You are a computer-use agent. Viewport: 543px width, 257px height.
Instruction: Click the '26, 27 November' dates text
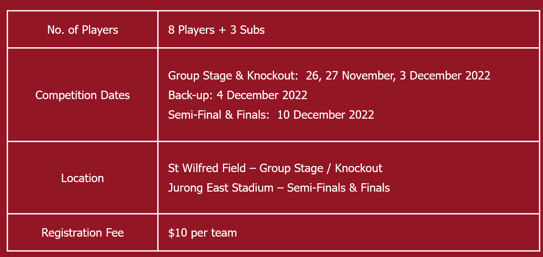point(350,75)
